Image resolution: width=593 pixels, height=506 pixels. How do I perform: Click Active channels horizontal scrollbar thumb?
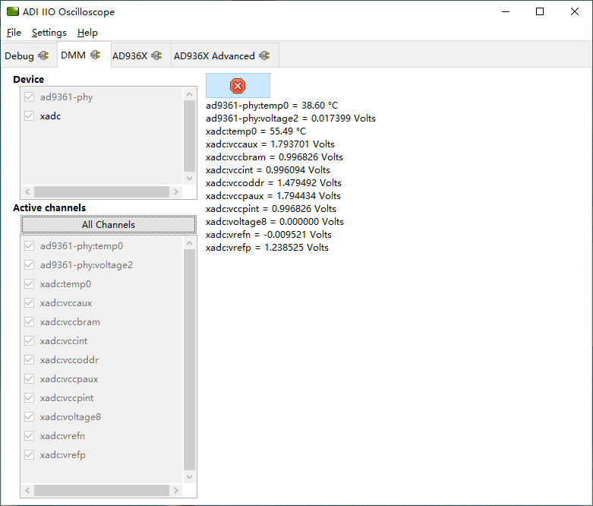tap(102, 491)
